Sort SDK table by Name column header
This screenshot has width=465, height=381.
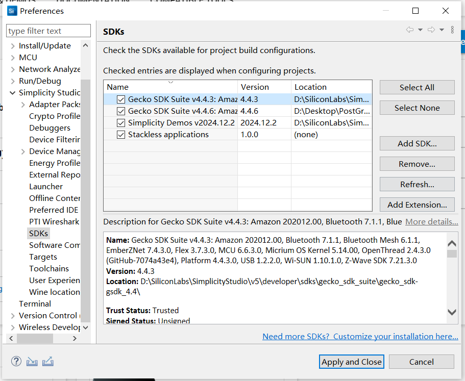[170, 87]
